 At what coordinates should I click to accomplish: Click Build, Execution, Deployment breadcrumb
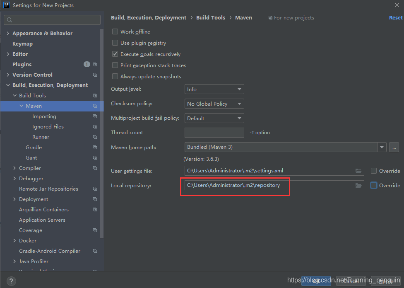(149, 17)
